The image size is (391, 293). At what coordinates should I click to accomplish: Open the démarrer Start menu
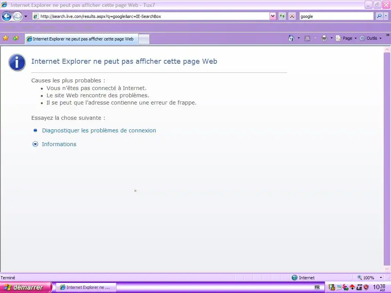pos(26,287)
